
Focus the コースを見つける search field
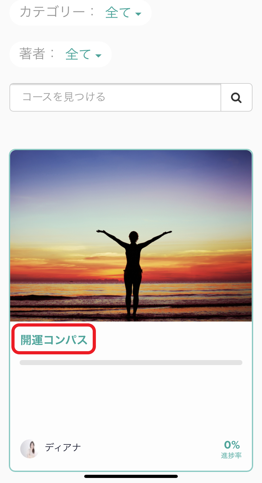[x=115, y=97]
